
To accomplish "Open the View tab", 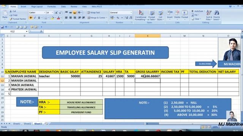I will coord(84,7).
